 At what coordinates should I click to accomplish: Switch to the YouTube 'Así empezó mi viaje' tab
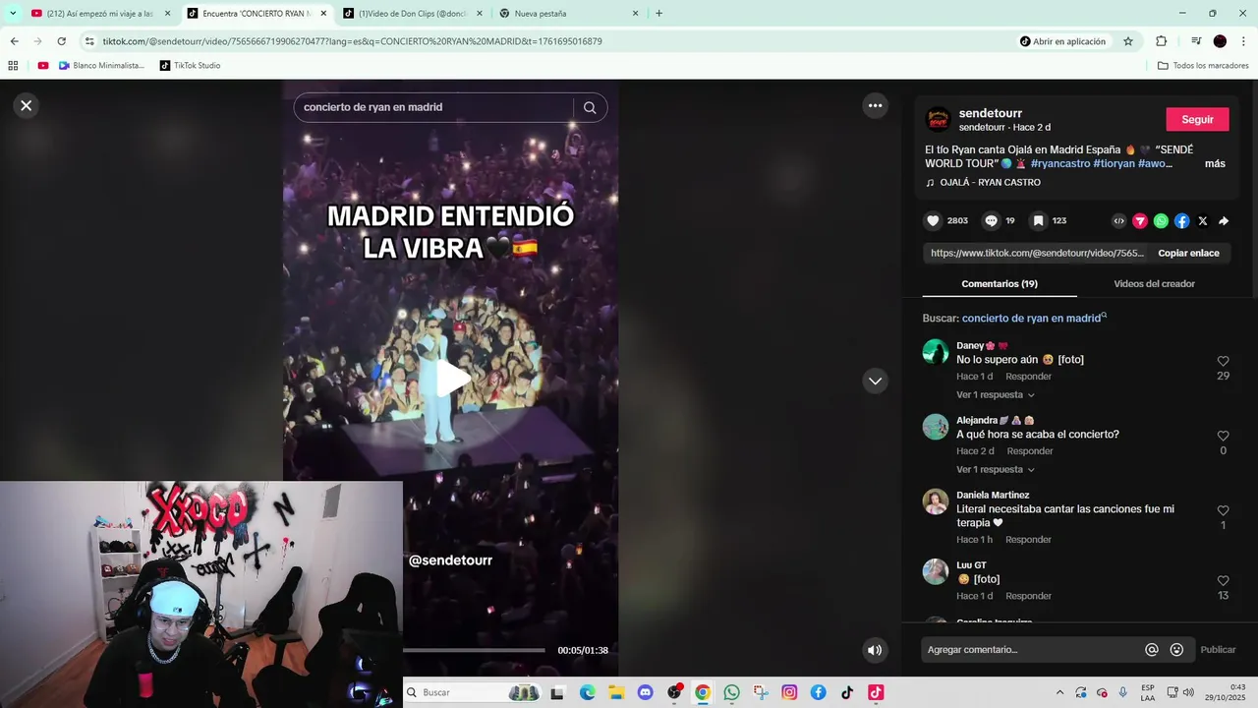click(x=101, y=14)
